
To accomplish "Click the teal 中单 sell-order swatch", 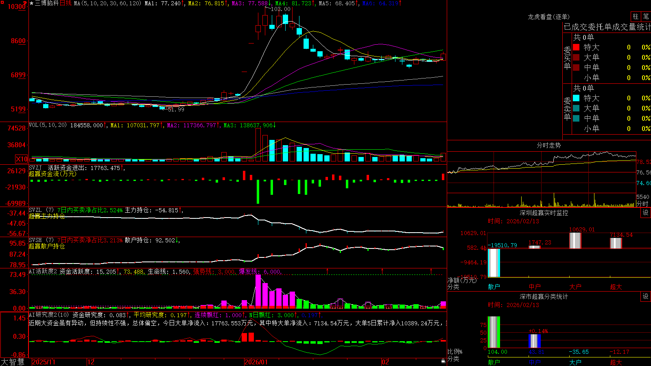I will (x=576, y=118).
